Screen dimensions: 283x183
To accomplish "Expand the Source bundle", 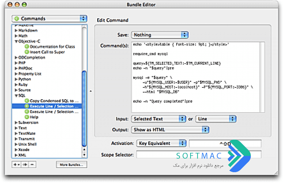I will pos(16,90).
